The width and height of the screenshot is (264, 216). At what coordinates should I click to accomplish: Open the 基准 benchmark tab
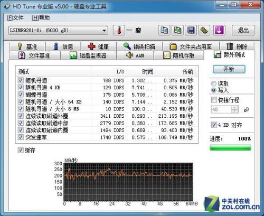pos(27,46)
